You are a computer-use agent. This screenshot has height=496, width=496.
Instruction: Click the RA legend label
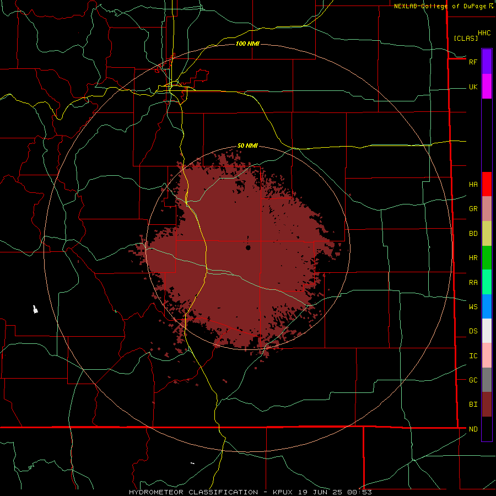(473, 283)
